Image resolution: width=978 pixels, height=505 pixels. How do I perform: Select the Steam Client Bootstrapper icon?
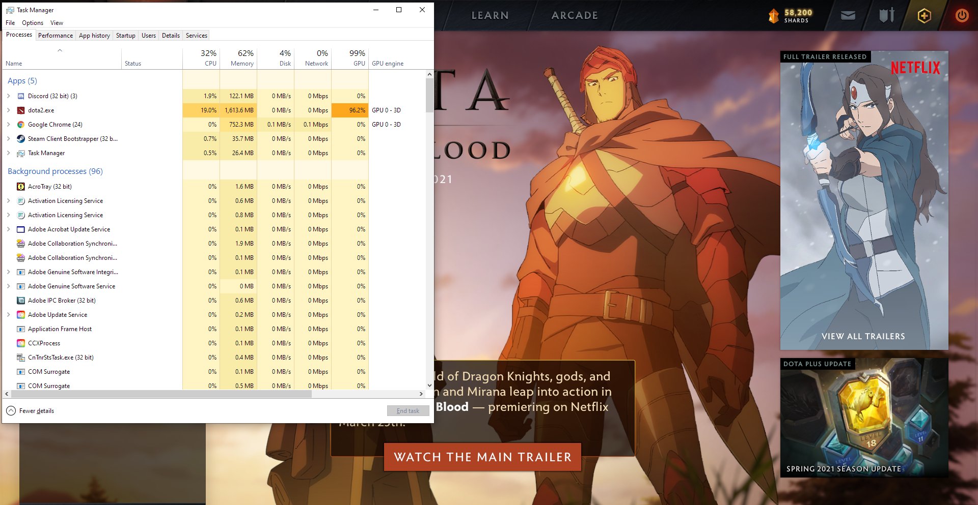pyautogui.click(x=21, y=138)
